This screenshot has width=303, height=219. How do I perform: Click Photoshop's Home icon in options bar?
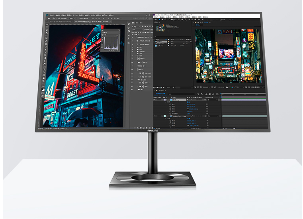point(49,19)
